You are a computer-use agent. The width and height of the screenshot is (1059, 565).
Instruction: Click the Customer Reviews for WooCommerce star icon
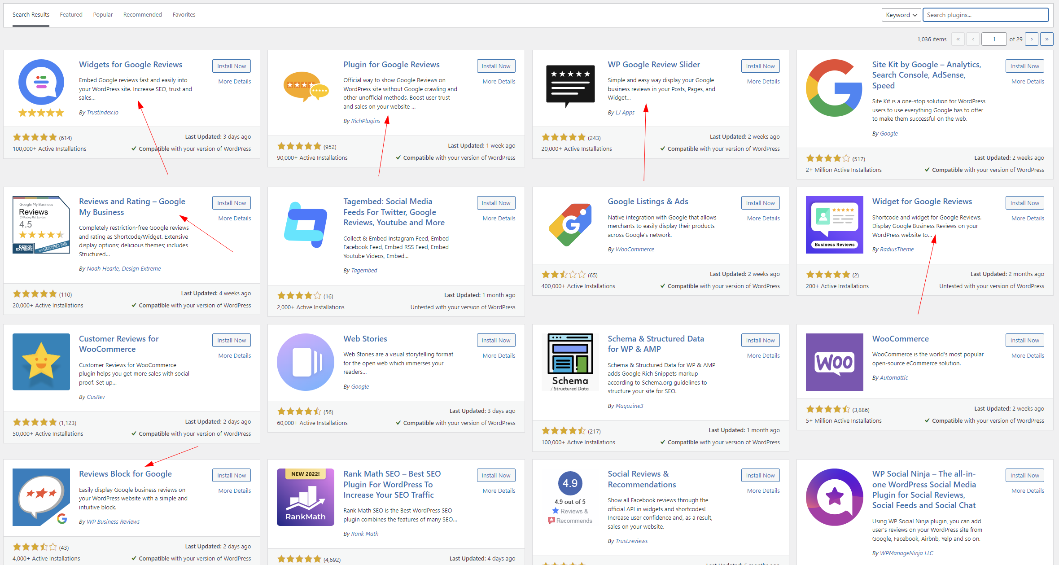tap(41, 362)
